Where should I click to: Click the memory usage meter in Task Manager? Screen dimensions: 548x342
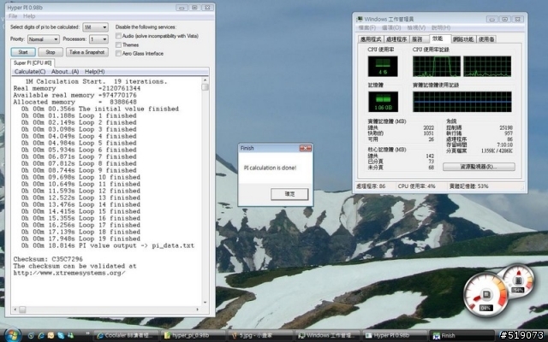coord(383,102)
